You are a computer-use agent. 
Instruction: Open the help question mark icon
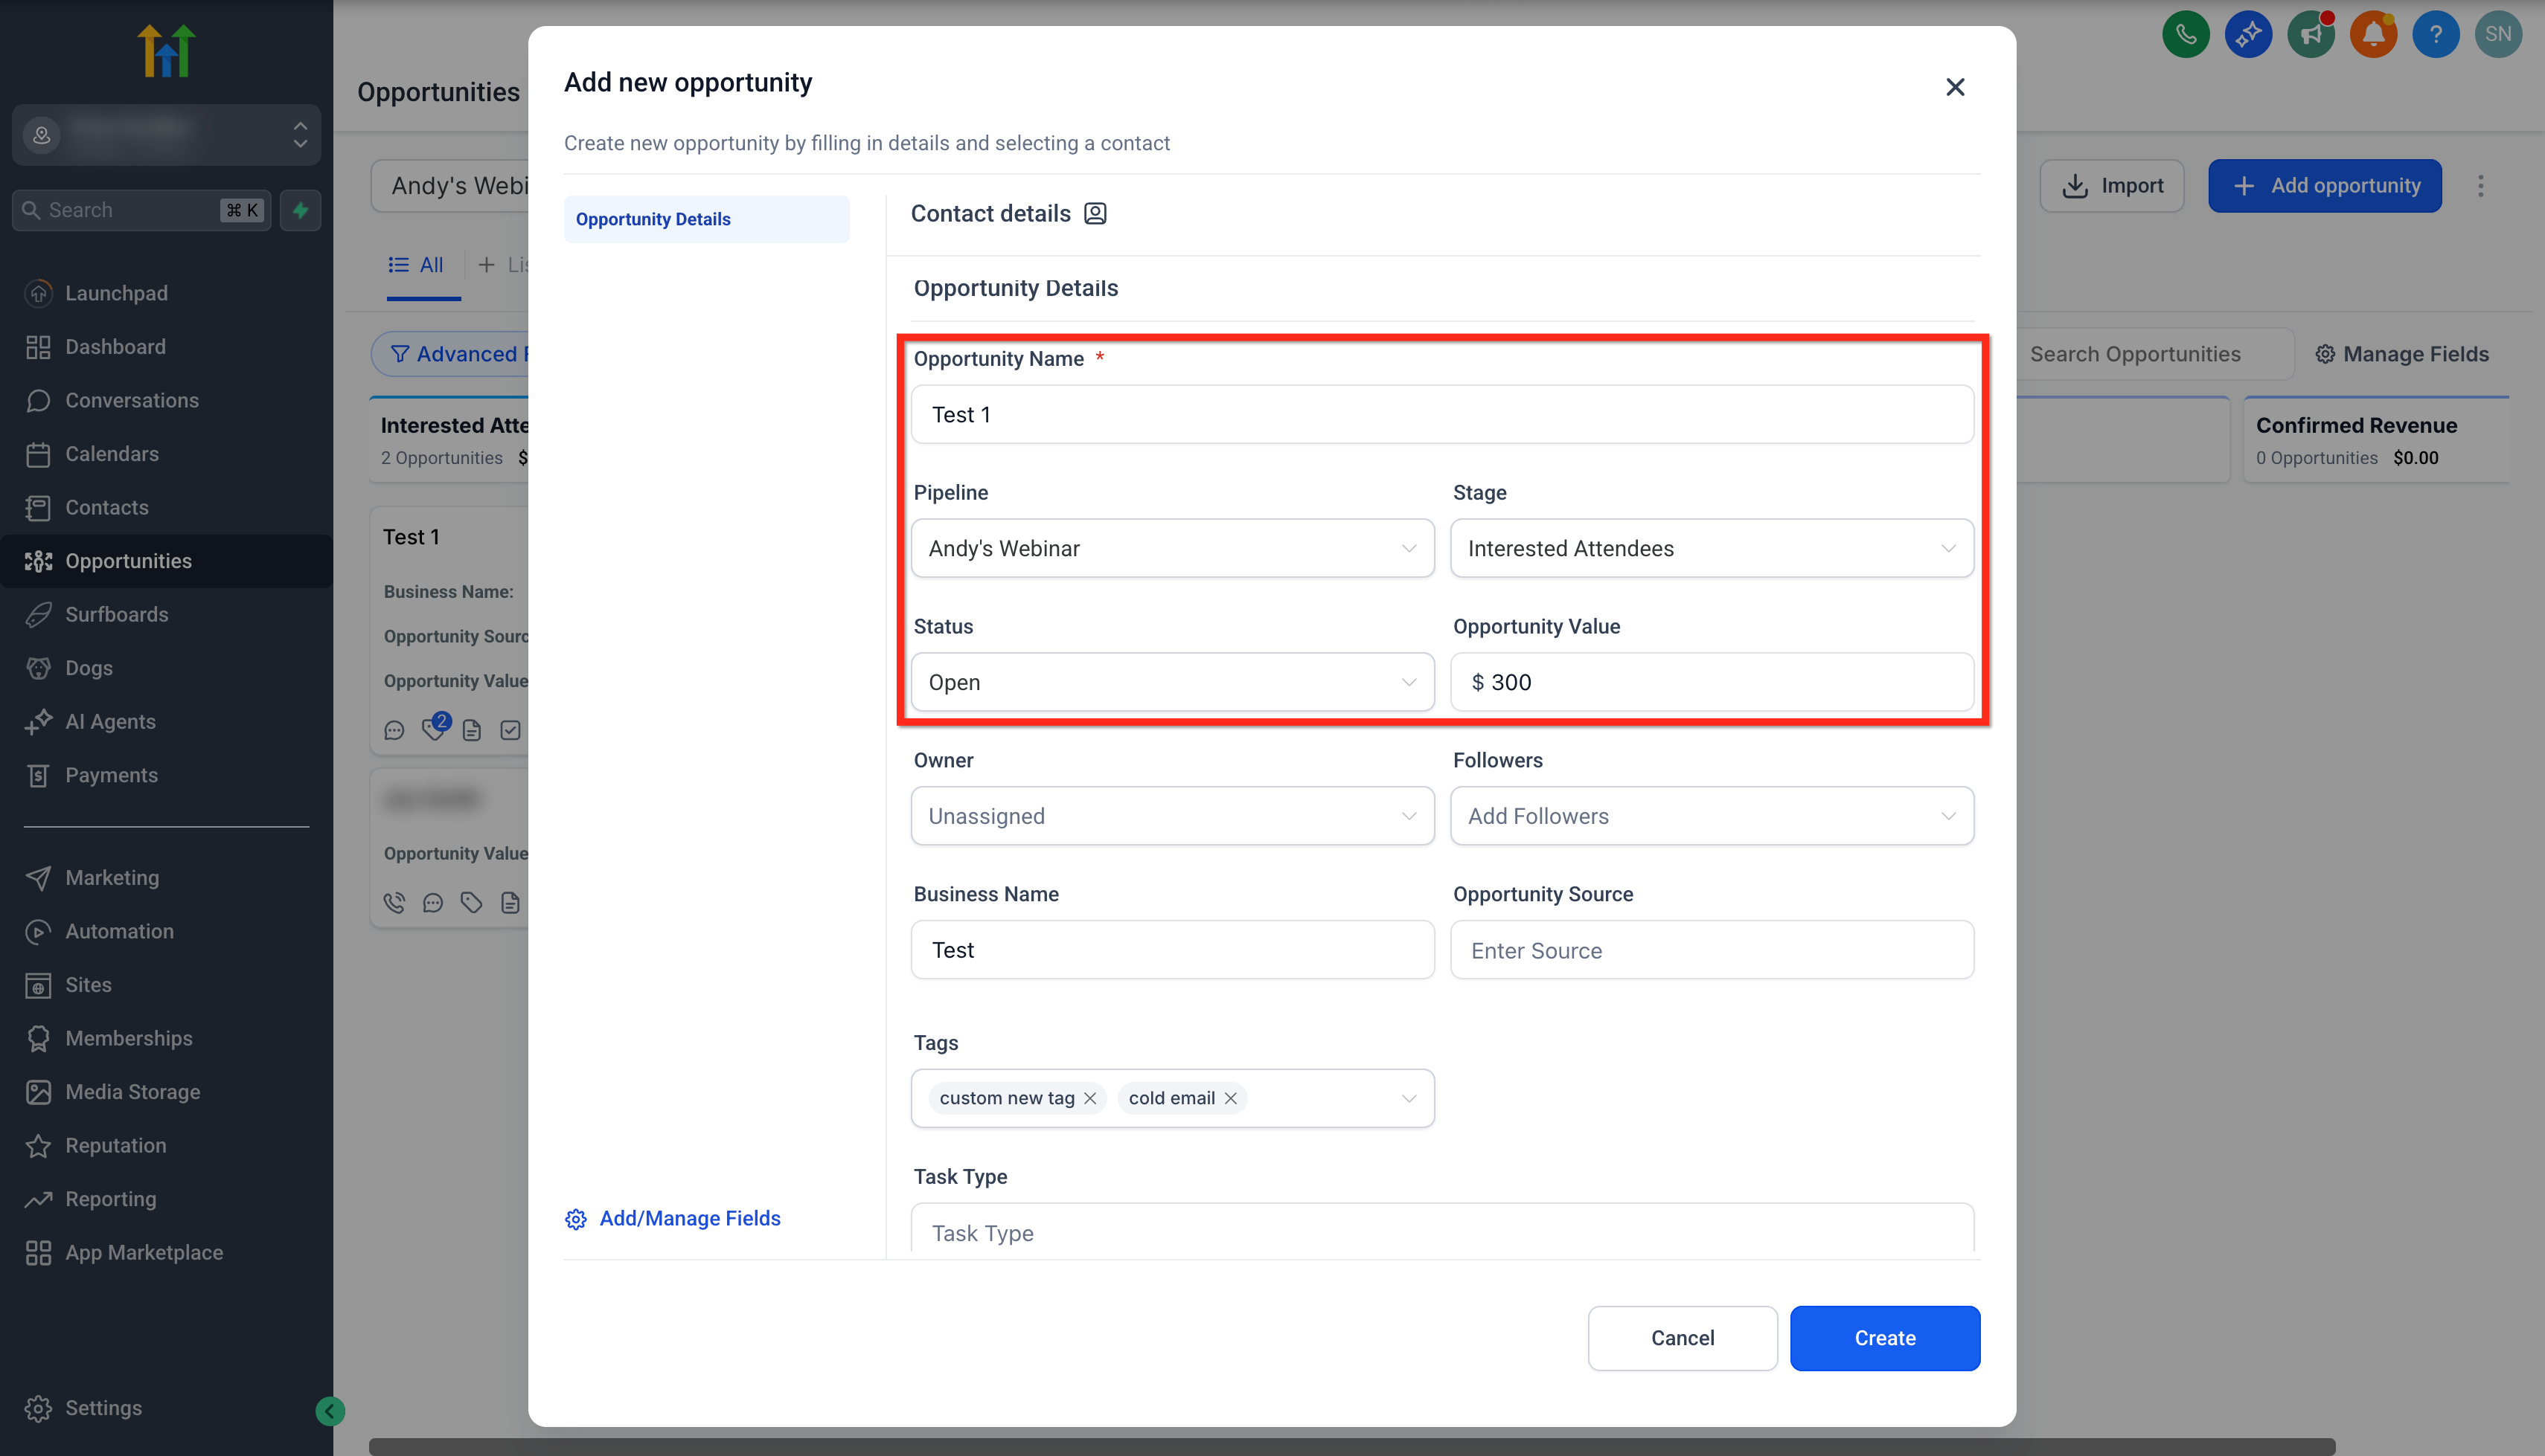pyautogui.click(x=2435, y=34)
